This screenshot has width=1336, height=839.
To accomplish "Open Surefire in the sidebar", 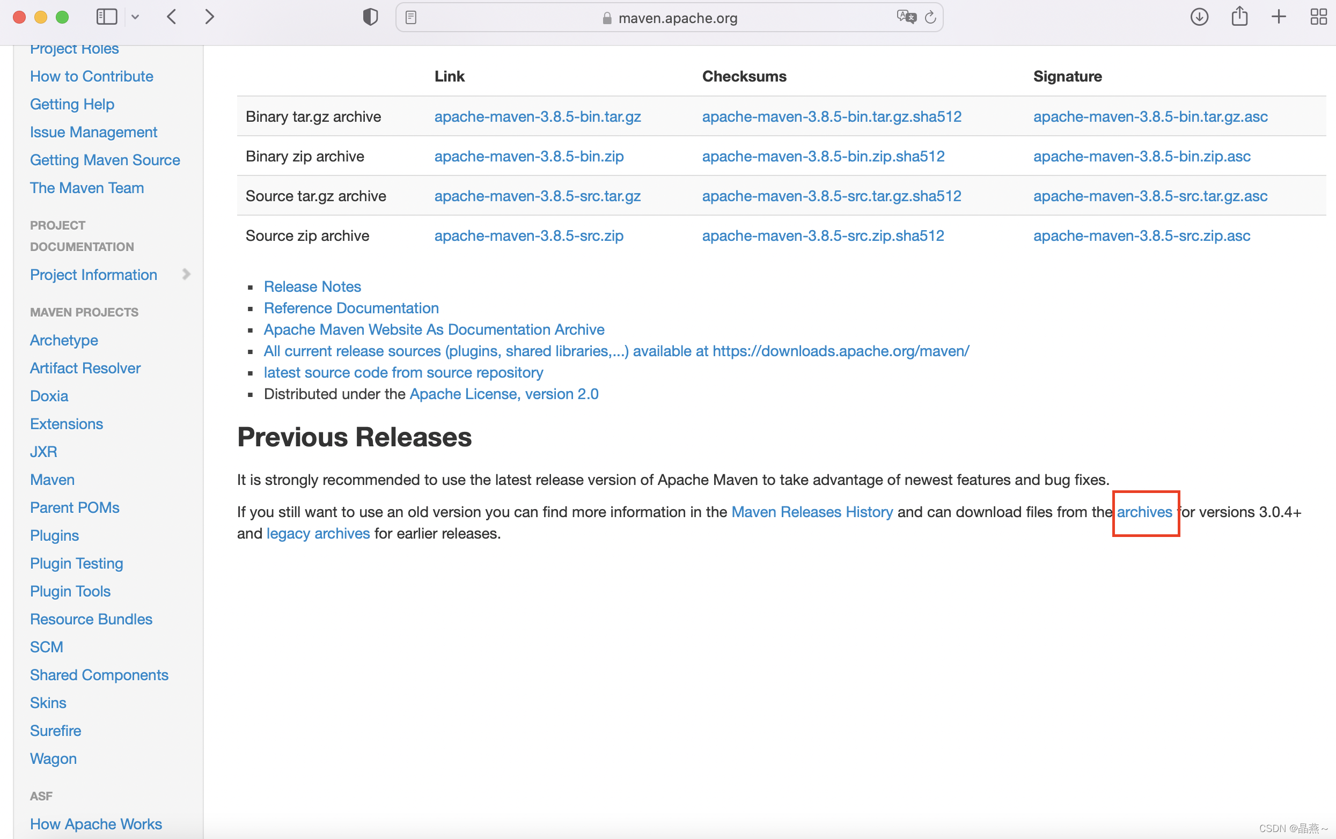I will 55,731.
